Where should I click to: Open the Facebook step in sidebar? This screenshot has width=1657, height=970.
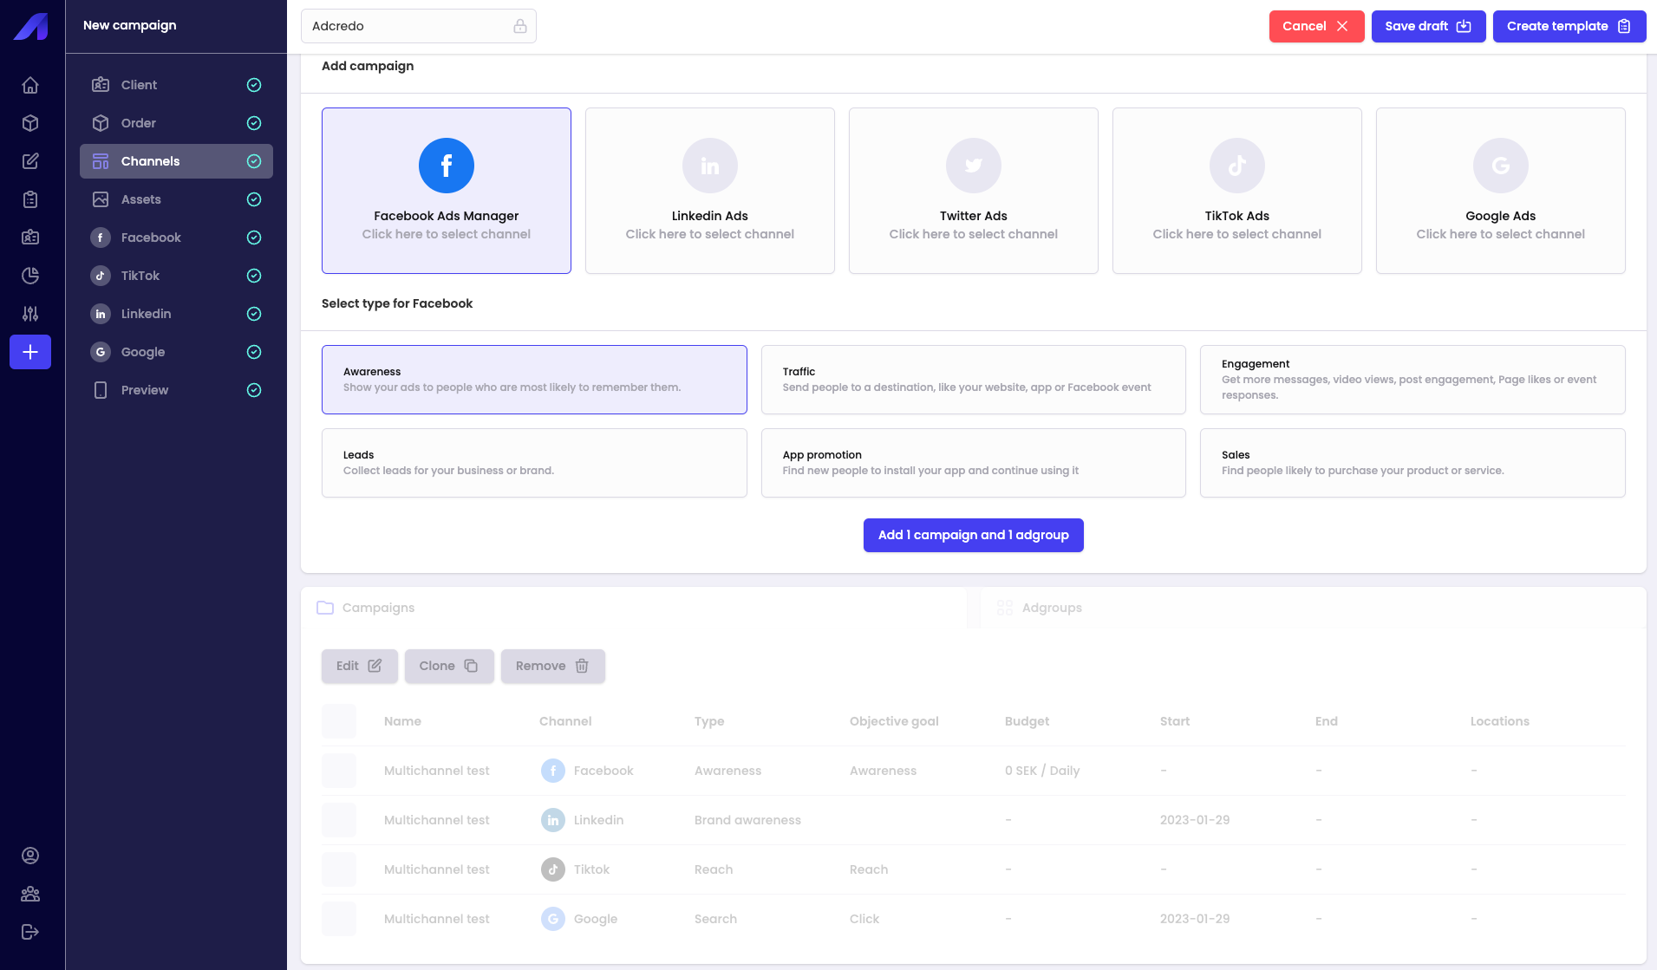[176, 238]
